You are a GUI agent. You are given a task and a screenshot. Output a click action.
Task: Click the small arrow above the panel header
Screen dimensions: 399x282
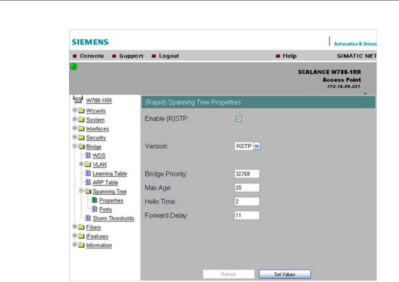point(365,93)
